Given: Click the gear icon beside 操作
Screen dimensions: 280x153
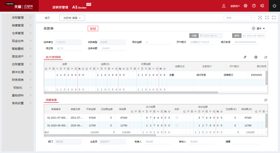Looking at the screenshot, I should pyautogui.click(x=253, y=28).
